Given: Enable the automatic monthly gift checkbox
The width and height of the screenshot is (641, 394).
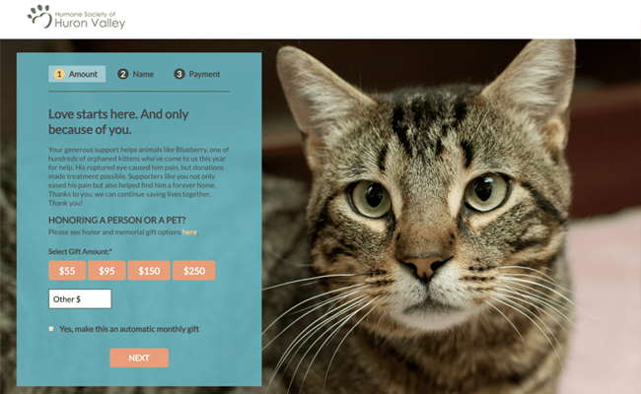Looking at the screenshot, I should pyautogui.click(x=51, y=329).
